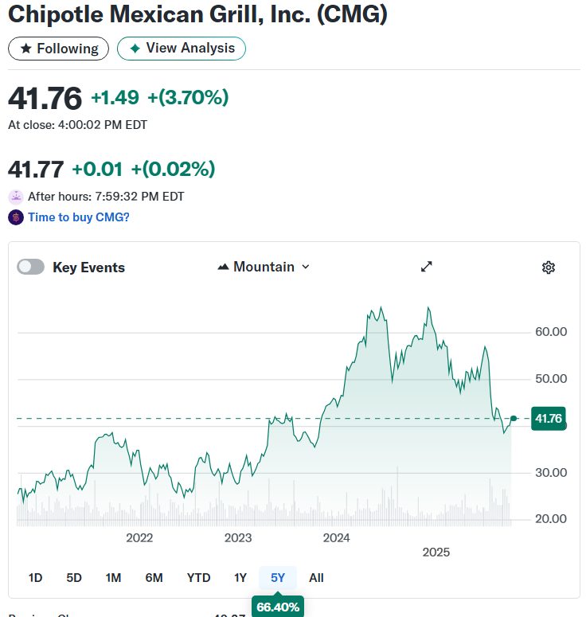Switch chart to 1M range
The image size is (586, 617).
[113, 578]
